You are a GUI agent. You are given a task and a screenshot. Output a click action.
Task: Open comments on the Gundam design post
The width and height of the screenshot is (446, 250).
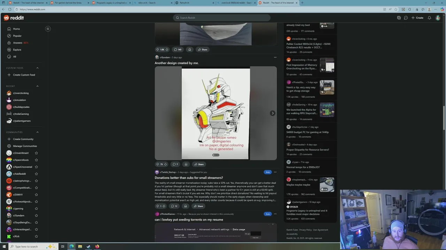point(175,164)
